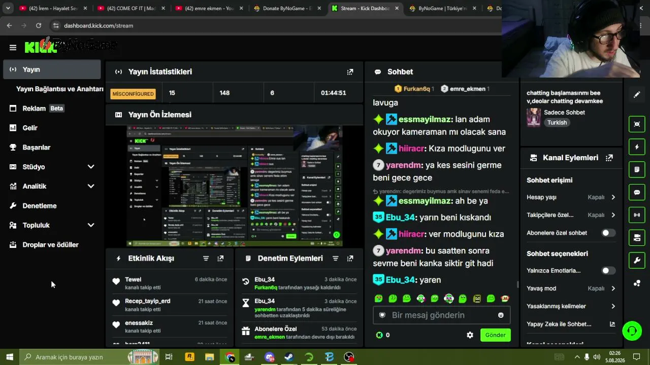Image resolution: width=650 pixels, height=365 pixels.
Task: Click the pencil edit icon in right rail
Action: click(637, 94)
